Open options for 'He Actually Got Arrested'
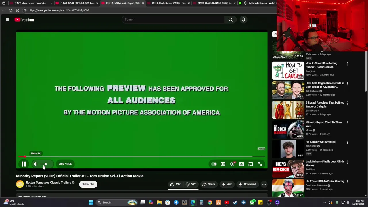Image resolution: width=368 pixels, height=207 pixels. pyautogui.click(x=348, y=142)
